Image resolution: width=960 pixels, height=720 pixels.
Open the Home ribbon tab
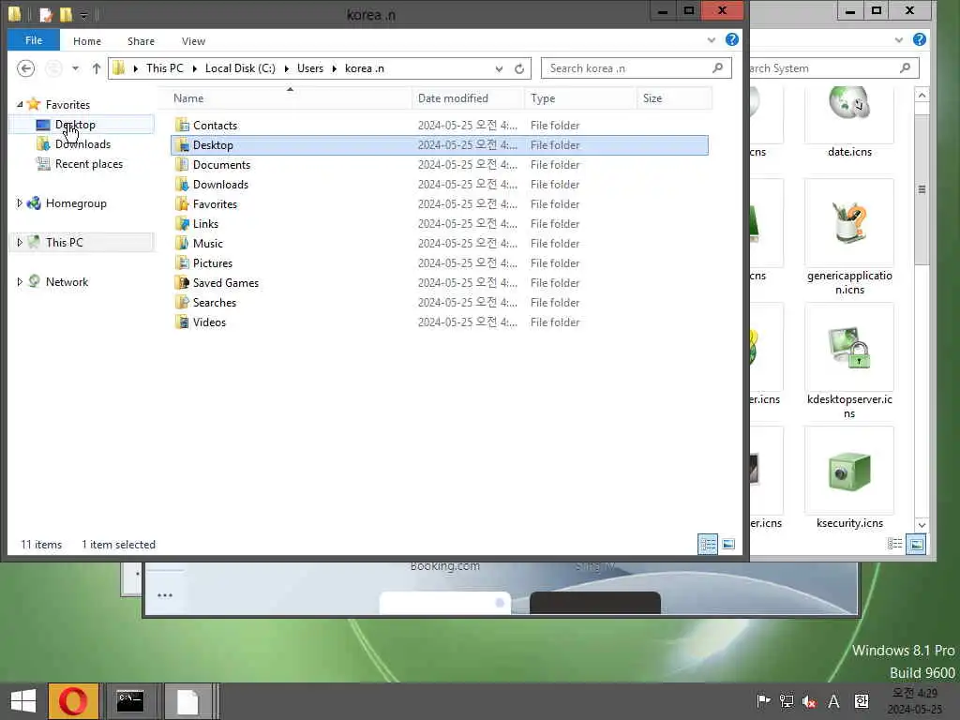click(87, 41)
